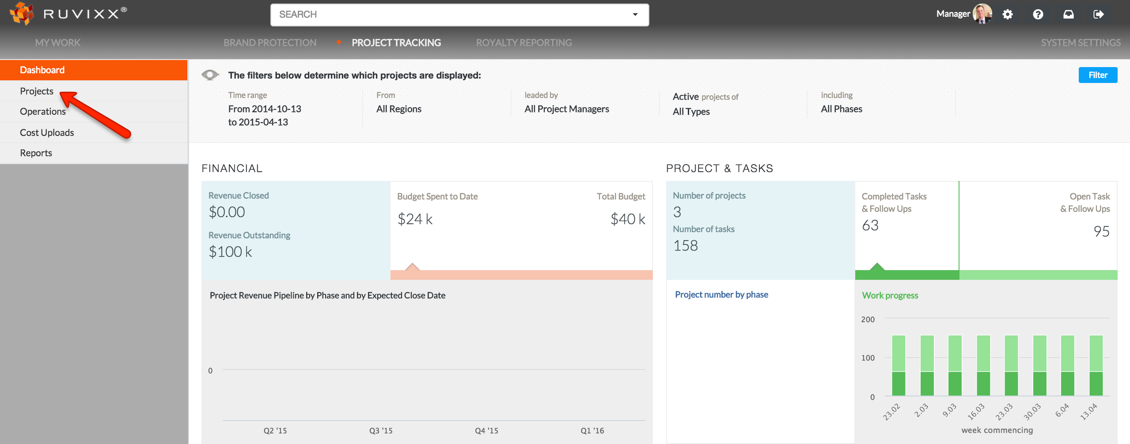Open the All Regions filter
Screen dimensions: 1130x444
pos(398,109)
